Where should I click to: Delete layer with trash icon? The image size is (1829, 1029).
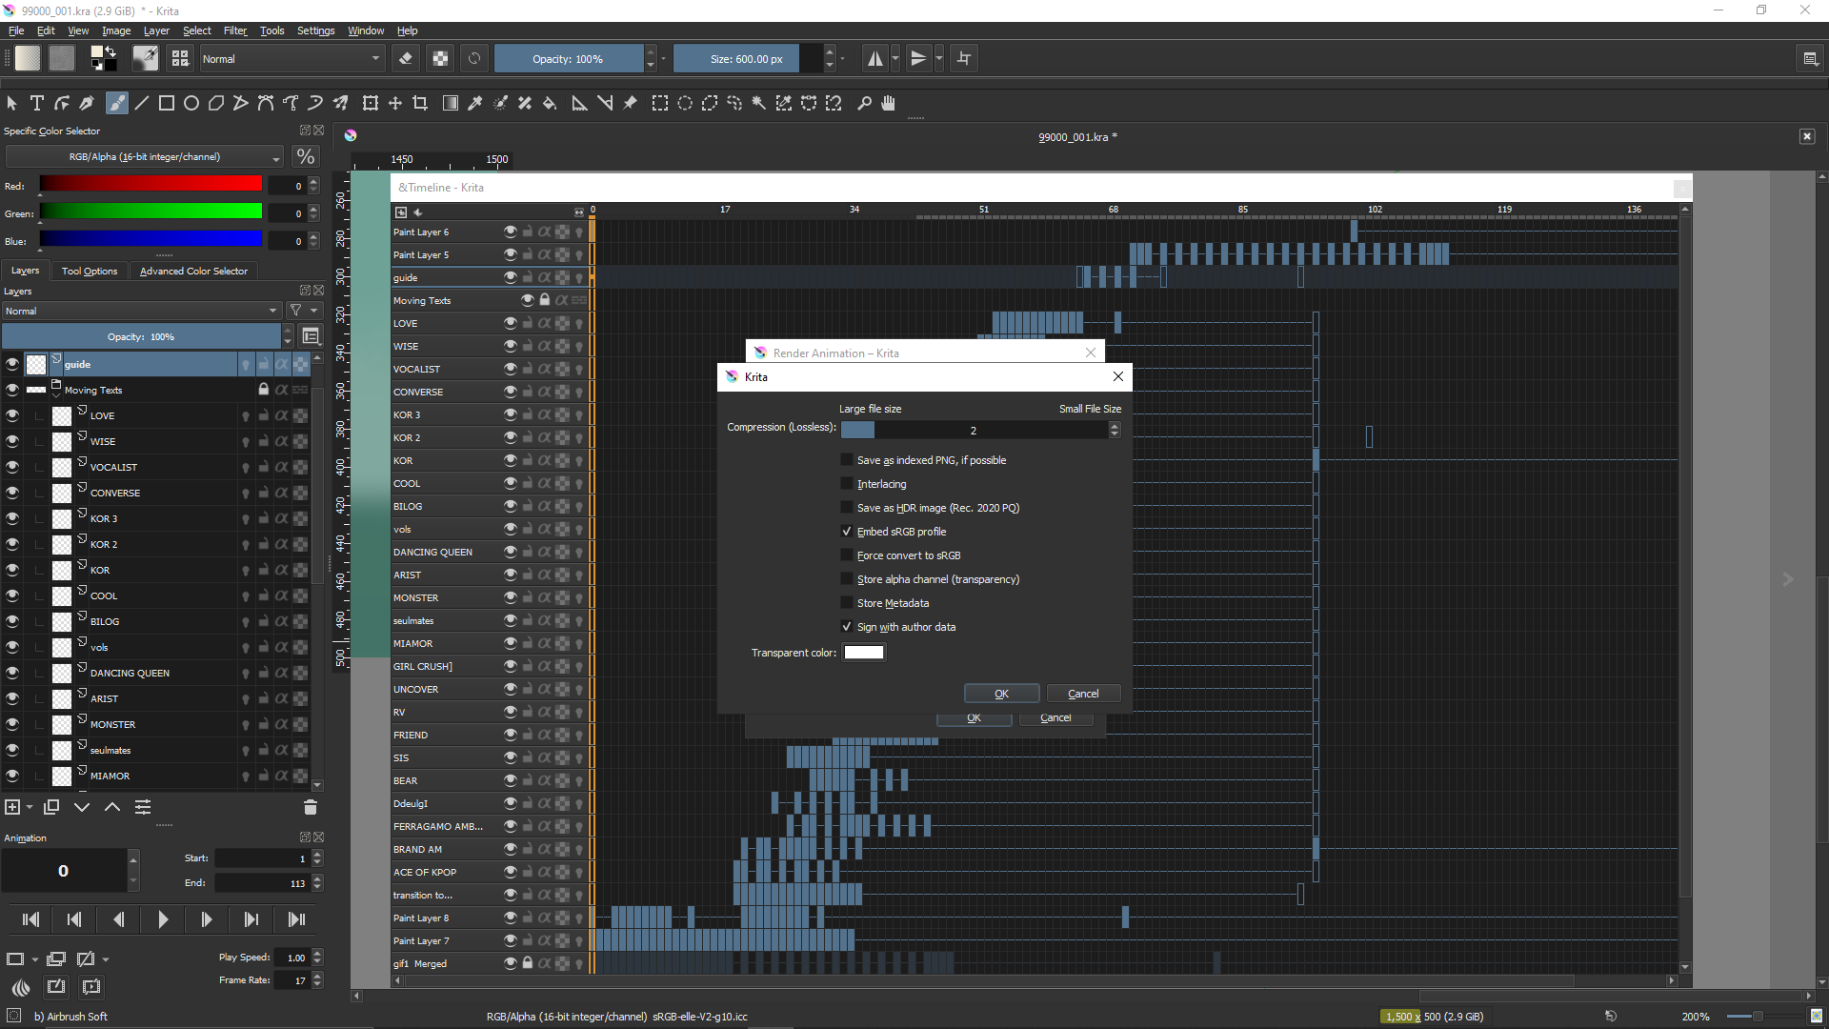[x=310, y=807]
